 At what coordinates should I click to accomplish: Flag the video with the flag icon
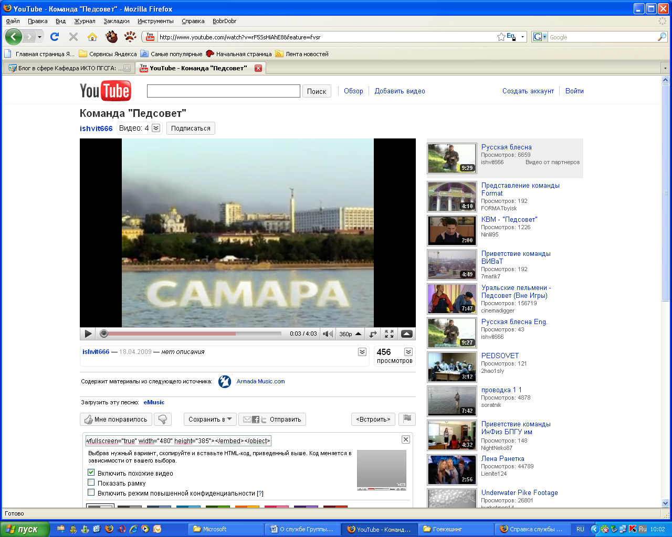click(407, 419)
